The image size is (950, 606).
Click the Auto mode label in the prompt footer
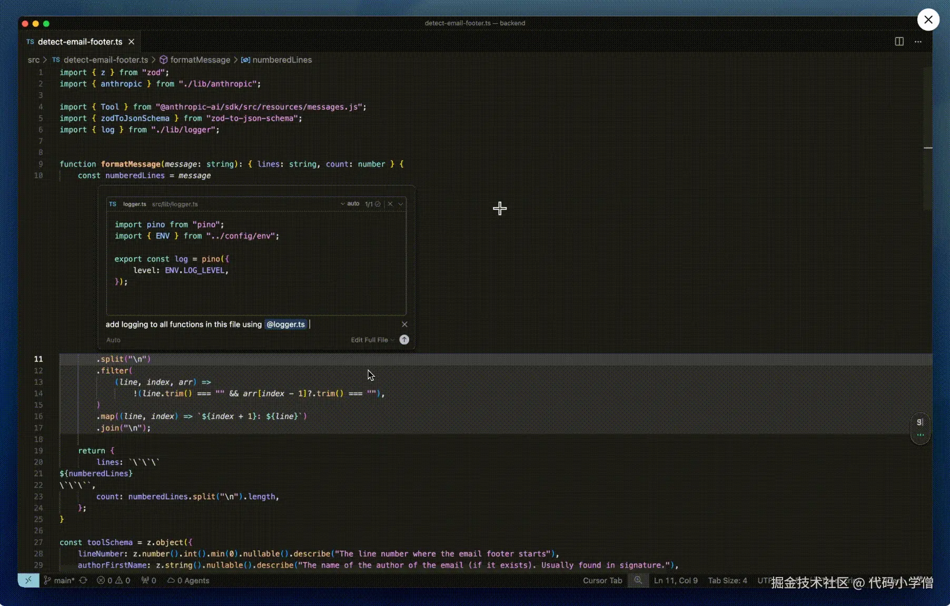click(x=114, y=340)
